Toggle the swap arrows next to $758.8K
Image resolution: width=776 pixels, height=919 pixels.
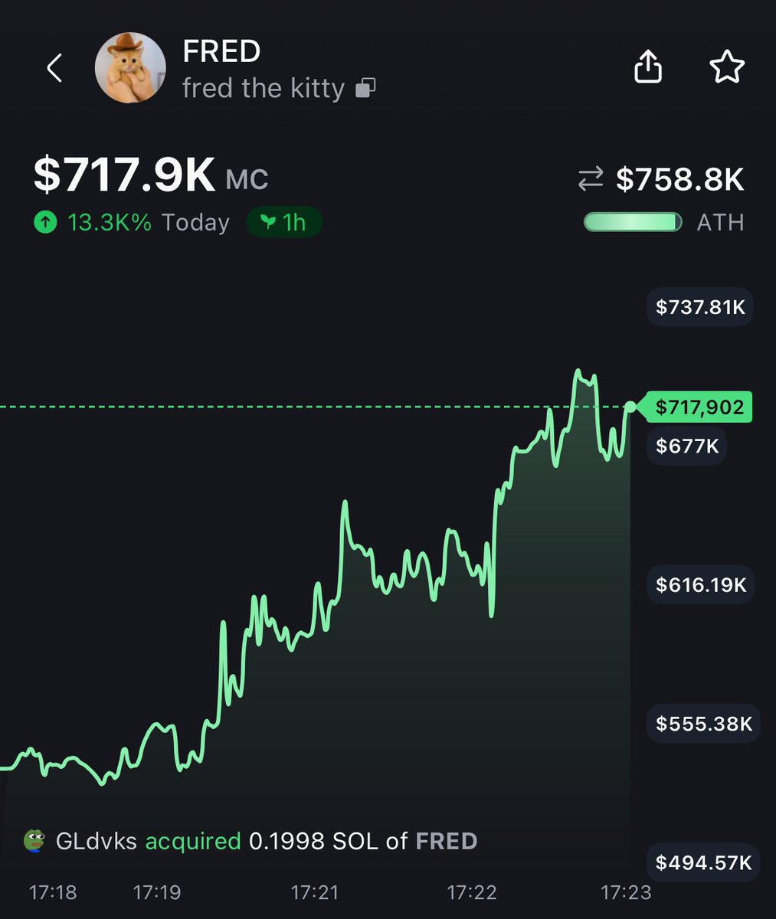click(x=591, y=180)
